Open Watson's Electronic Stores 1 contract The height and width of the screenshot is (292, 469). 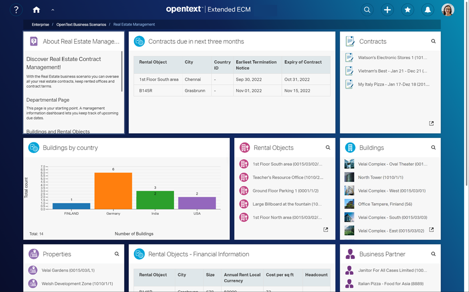[393, 57]
